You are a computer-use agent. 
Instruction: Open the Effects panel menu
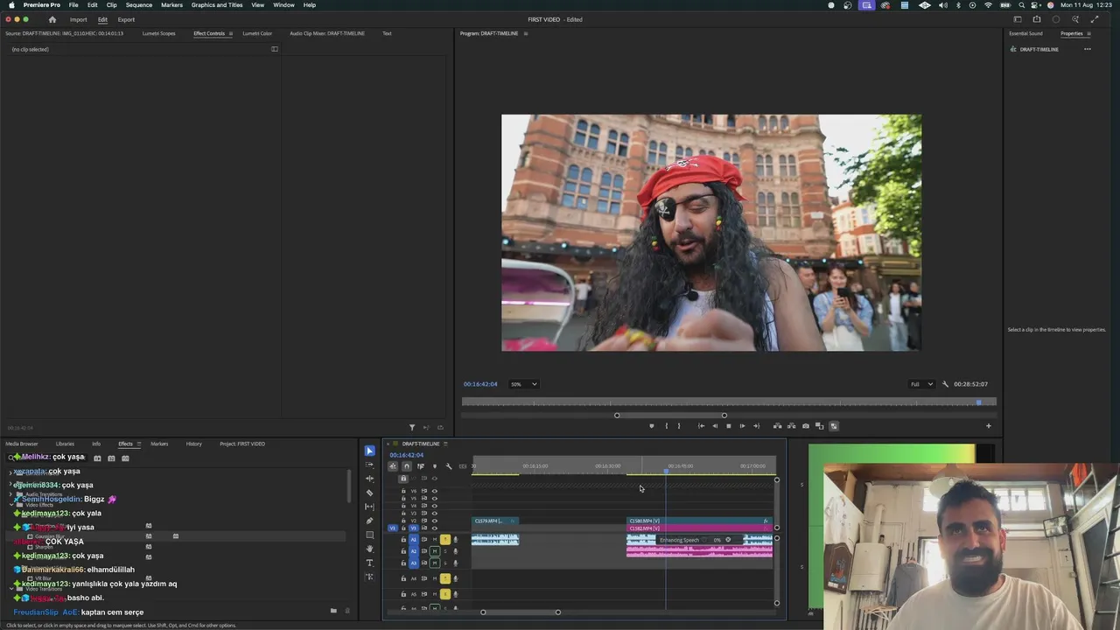[x=138, y=444]
